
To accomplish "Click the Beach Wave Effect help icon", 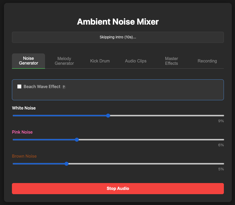I will click(64, 87).
